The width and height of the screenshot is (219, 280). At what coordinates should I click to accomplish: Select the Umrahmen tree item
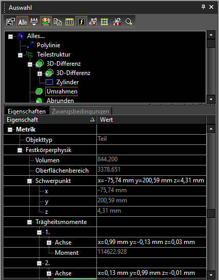point(62,91)
